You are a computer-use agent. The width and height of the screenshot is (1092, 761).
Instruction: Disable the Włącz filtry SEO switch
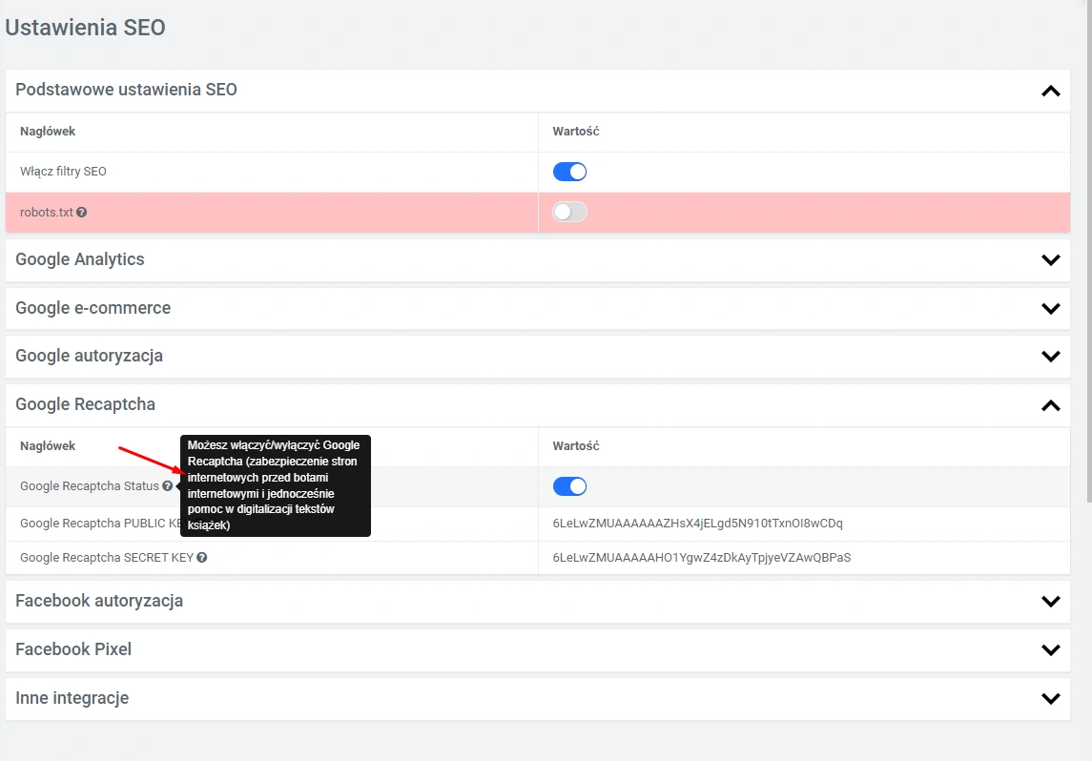coord(569,172)
